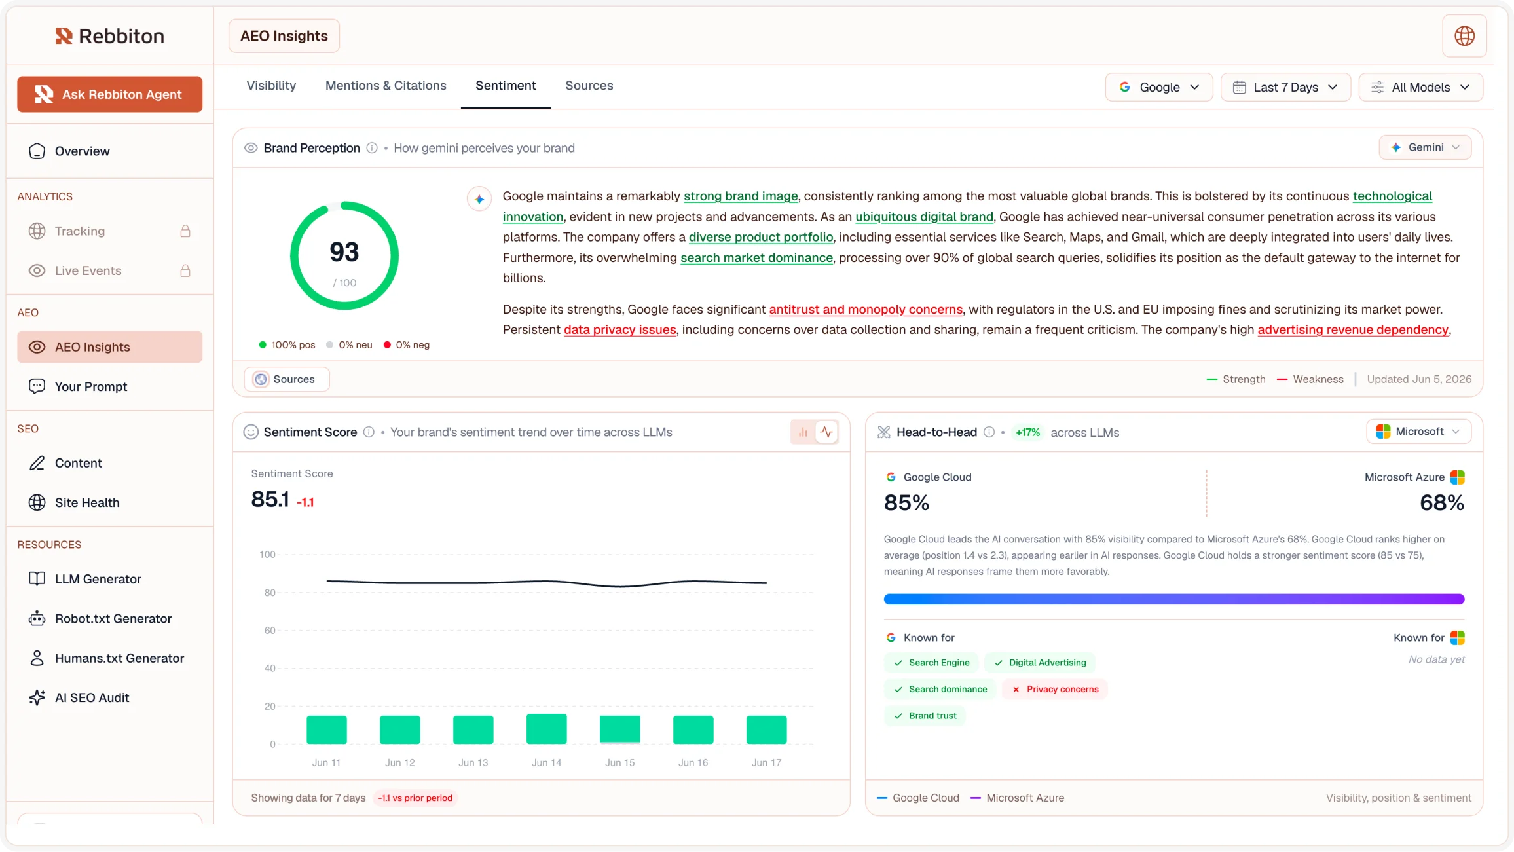The width and height of the screenshot is (1514, 852).
Task: Click the Jun 17 sentiment bar
Action: coord(766,730)
